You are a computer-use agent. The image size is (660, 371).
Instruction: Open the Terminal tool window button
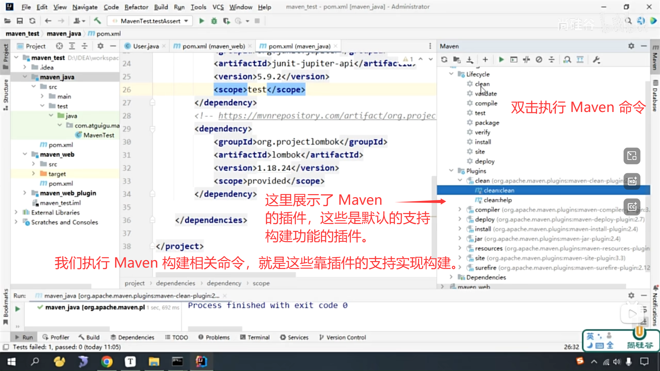click(x=255, y=337)
